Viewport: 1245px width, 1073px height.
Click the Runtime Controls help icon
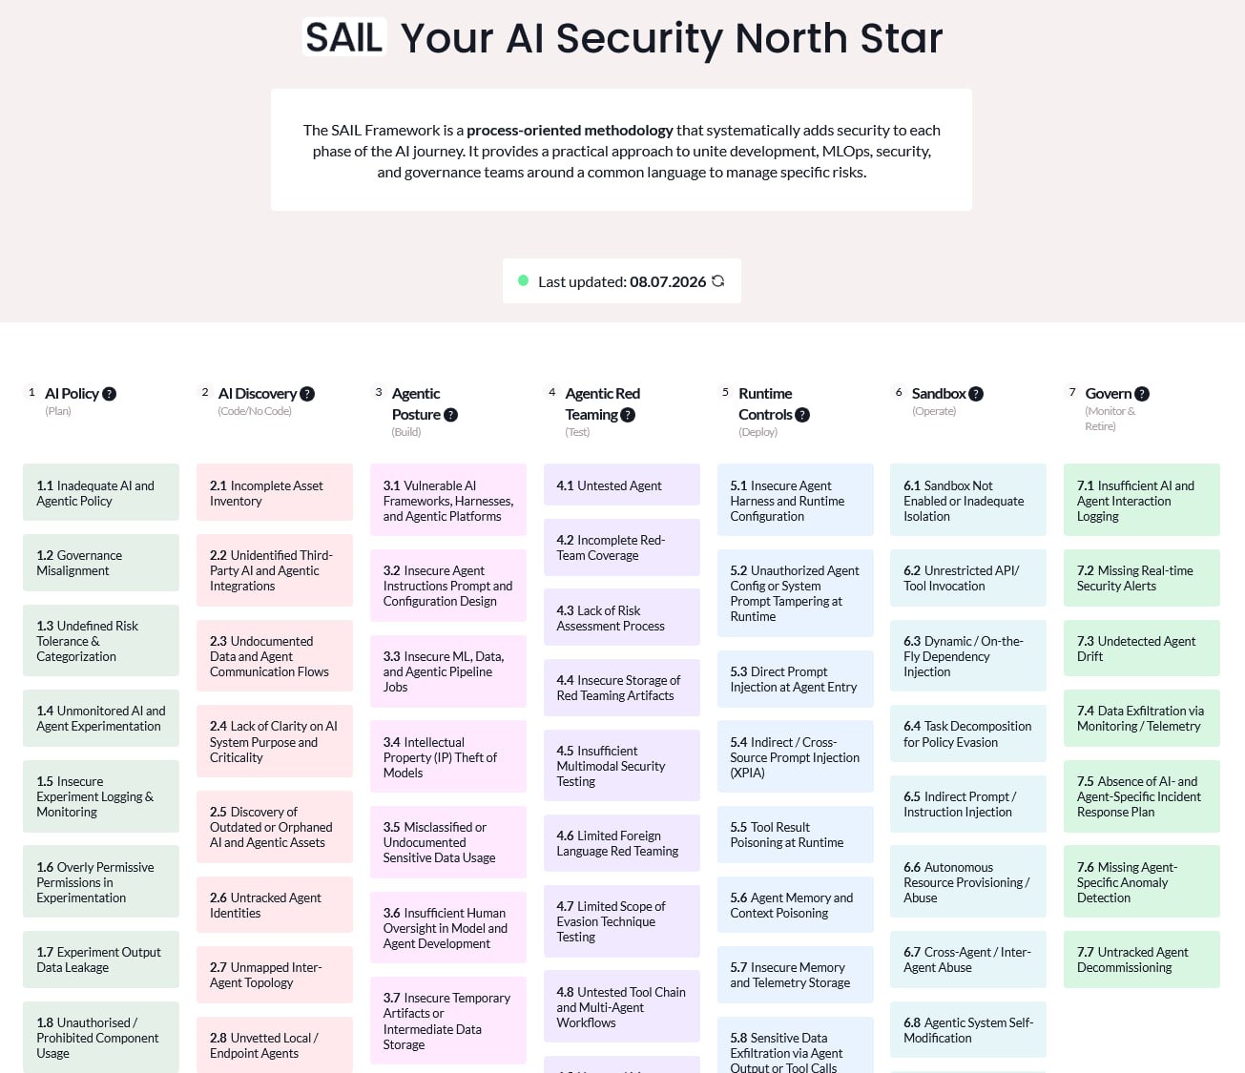point(802,415)
